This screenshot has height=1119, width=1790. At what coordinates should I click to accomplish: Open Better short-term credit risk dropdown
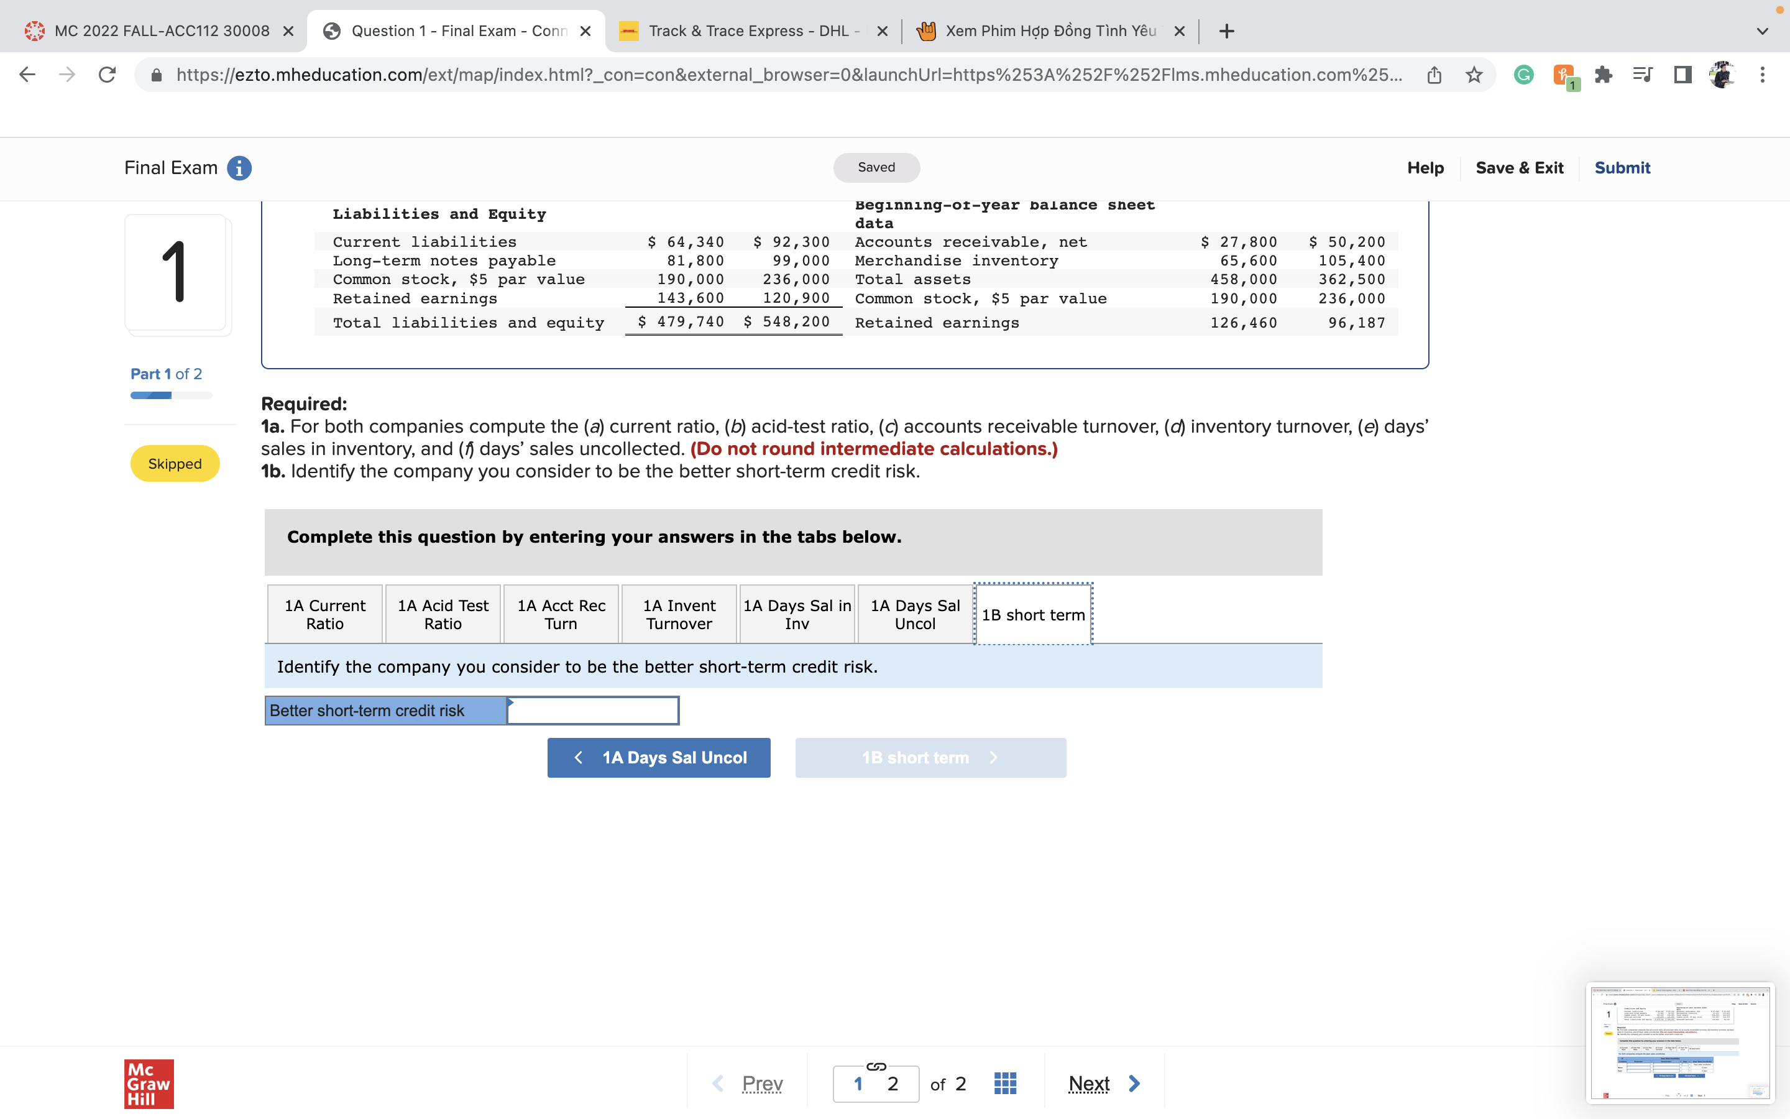pyautogui.click(x=592, y=711)
